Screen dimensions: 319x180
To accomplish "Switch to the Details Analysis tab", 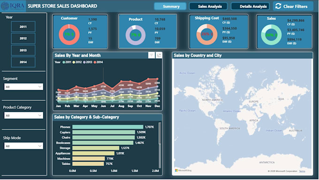I will click(x=250, y=6).
